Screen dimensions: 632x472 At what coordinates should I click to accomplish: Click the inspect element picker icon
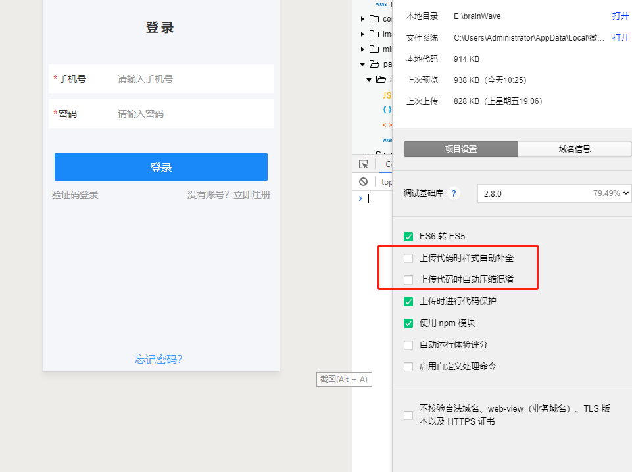[364, 164]
